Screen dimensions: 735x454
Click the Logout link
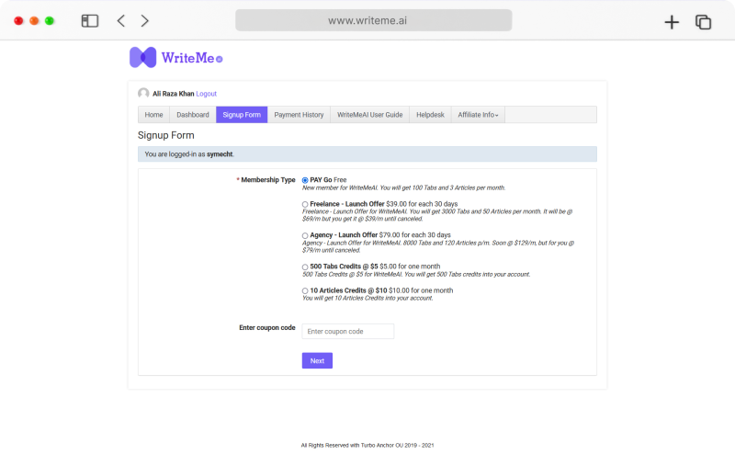point(206,94)
